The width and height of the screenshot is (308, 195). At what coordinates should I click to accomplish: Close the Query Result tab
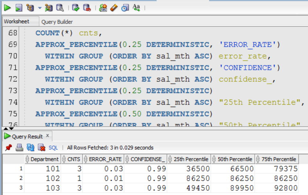47,136
